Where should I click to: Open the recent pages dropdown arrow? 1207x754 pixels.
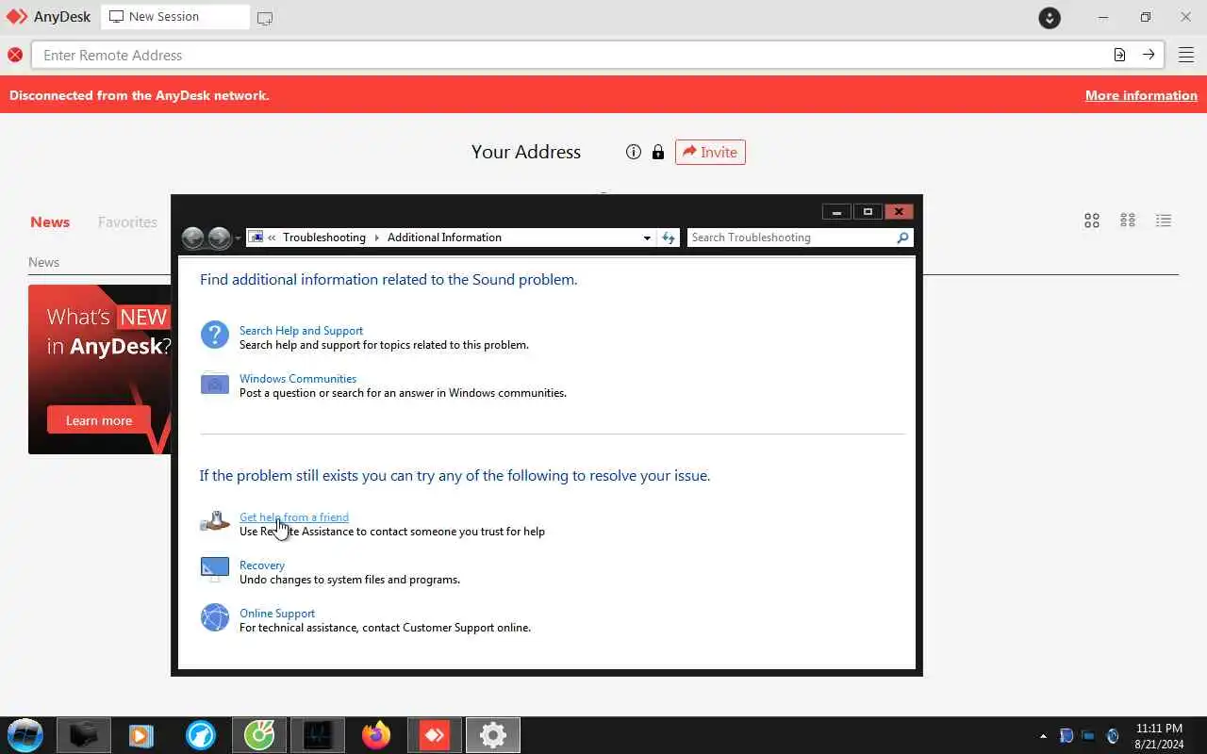(238, 238)
